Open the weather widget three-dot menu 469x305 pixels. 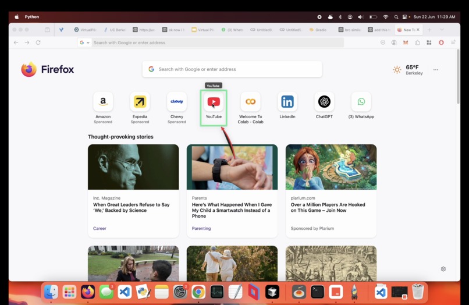436,70
